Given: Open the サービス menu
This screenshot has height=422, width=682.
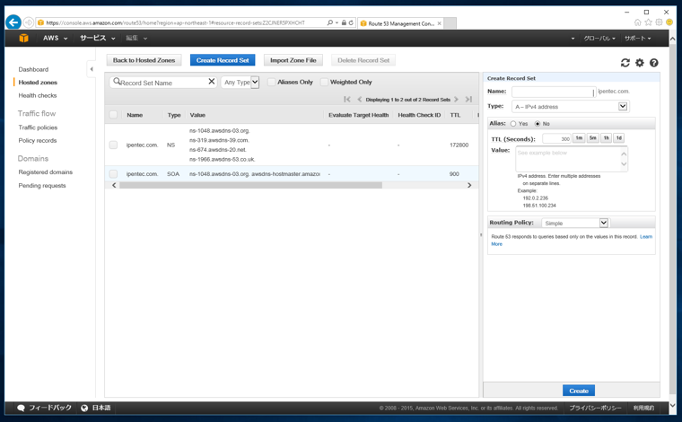Looking at the screenshot, I should (98, 39).
